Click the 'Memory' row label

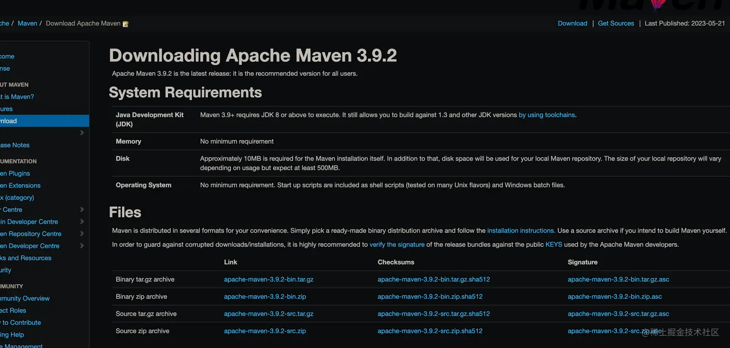(x=128, y=142)
